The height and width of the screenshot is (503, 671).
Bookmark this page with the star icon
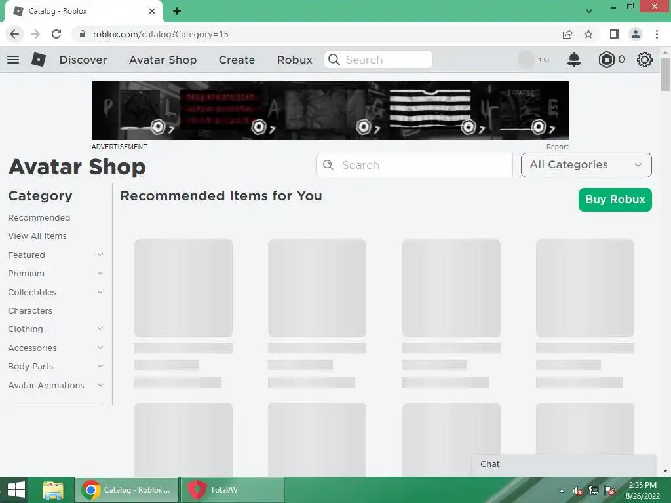point(588,34)
